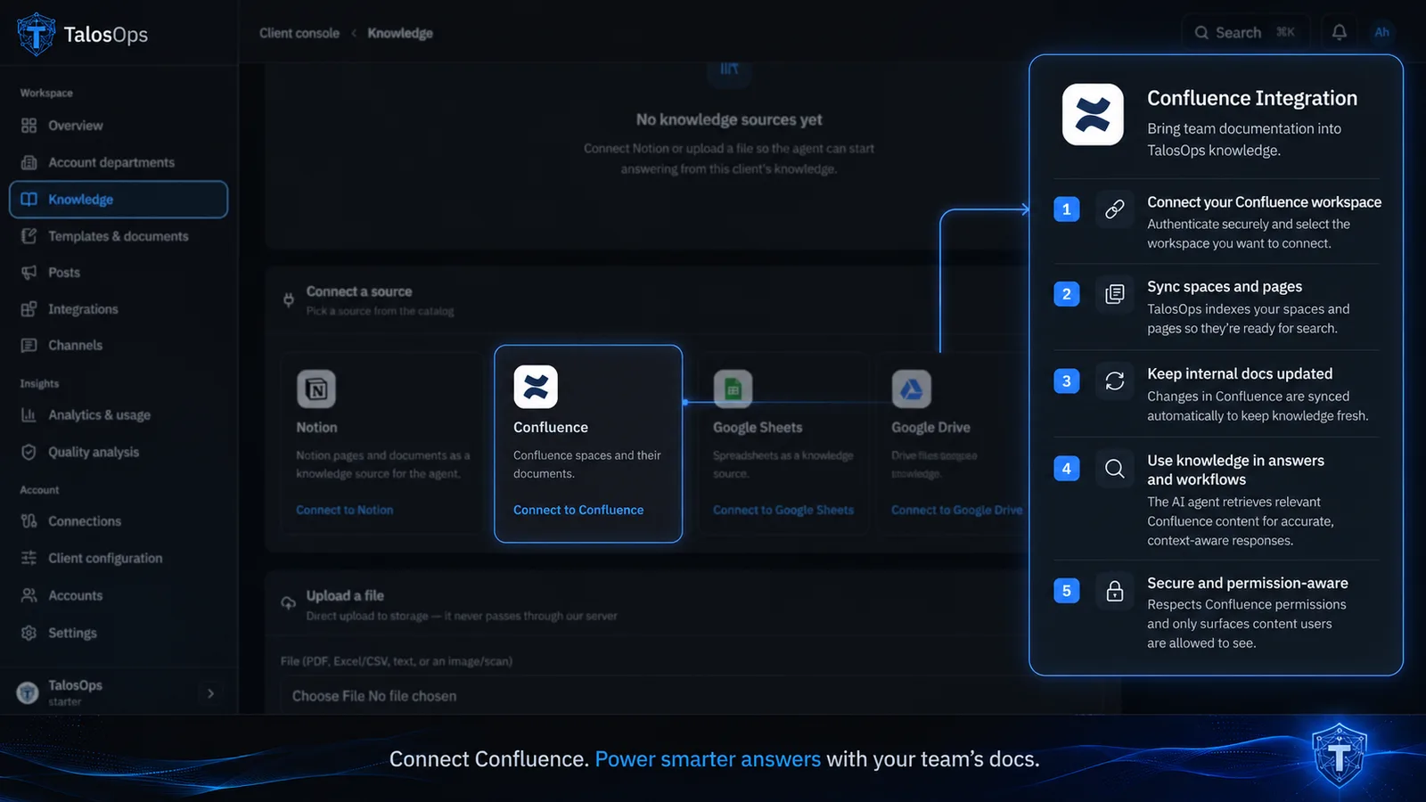This screenshot has height=802, width=1426.
Task: Click the Client configuration sliders icon
Action: click(x=29, y=558)
